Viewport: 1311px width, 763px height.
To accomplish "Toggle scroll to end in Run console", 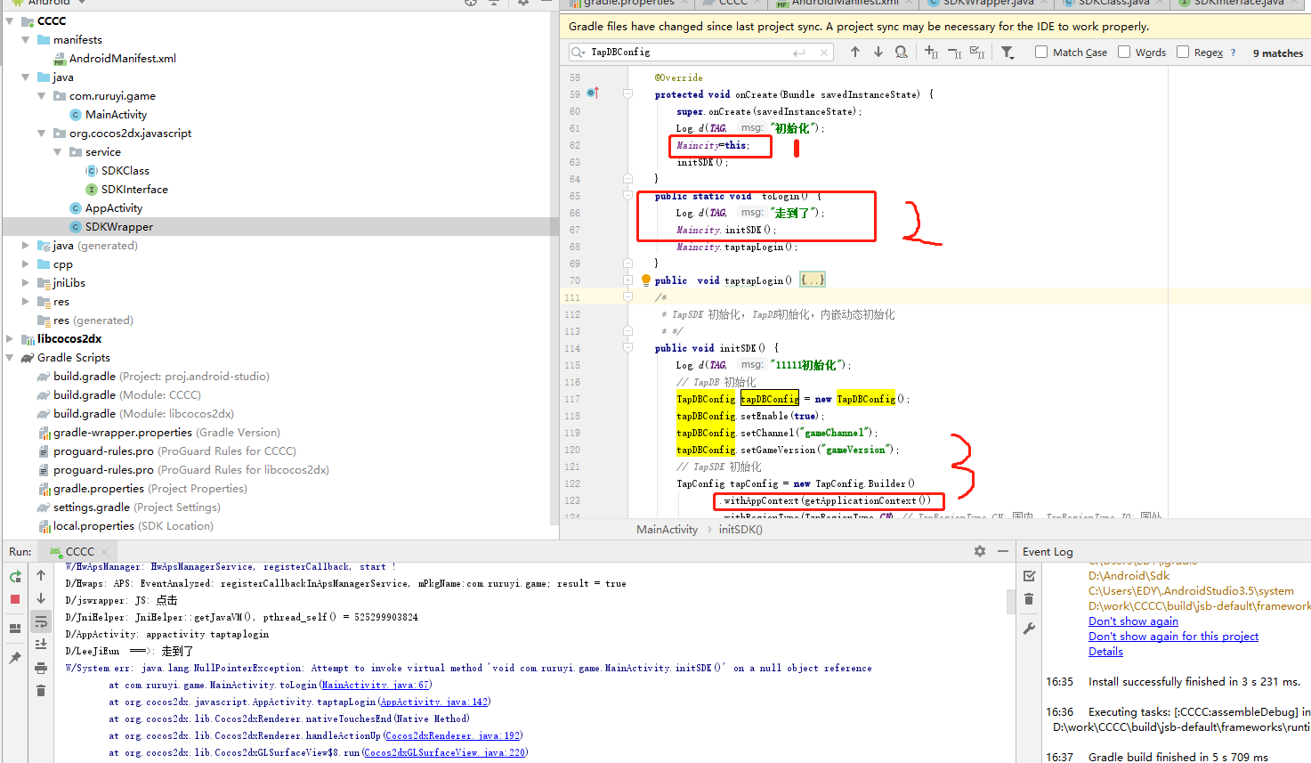I will coord(41,644).
